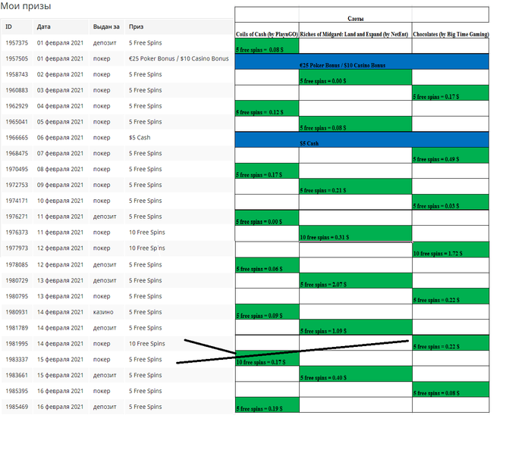Click cell '10 free spins = 0.31 $'
Viewport: 531px width, 462px height.
[x=356, y=234]
